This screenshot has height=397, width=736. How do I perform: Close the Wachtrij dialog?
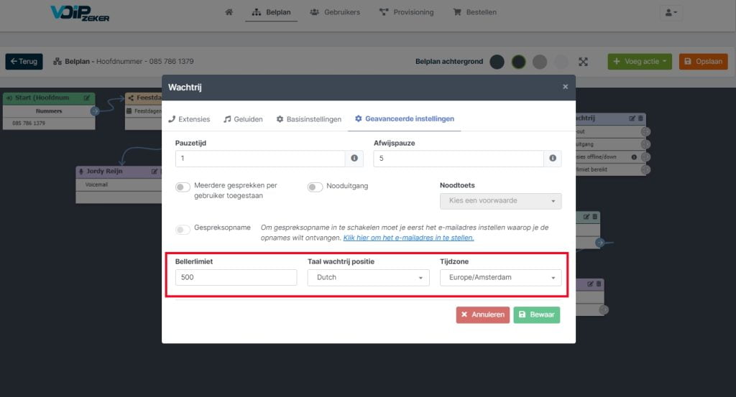click(565, 87)
